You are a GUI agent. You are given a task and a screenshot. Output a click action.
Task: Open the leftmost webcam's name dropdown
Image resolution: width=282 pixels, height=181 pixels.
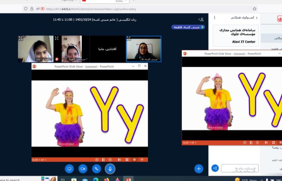point(44,59)
